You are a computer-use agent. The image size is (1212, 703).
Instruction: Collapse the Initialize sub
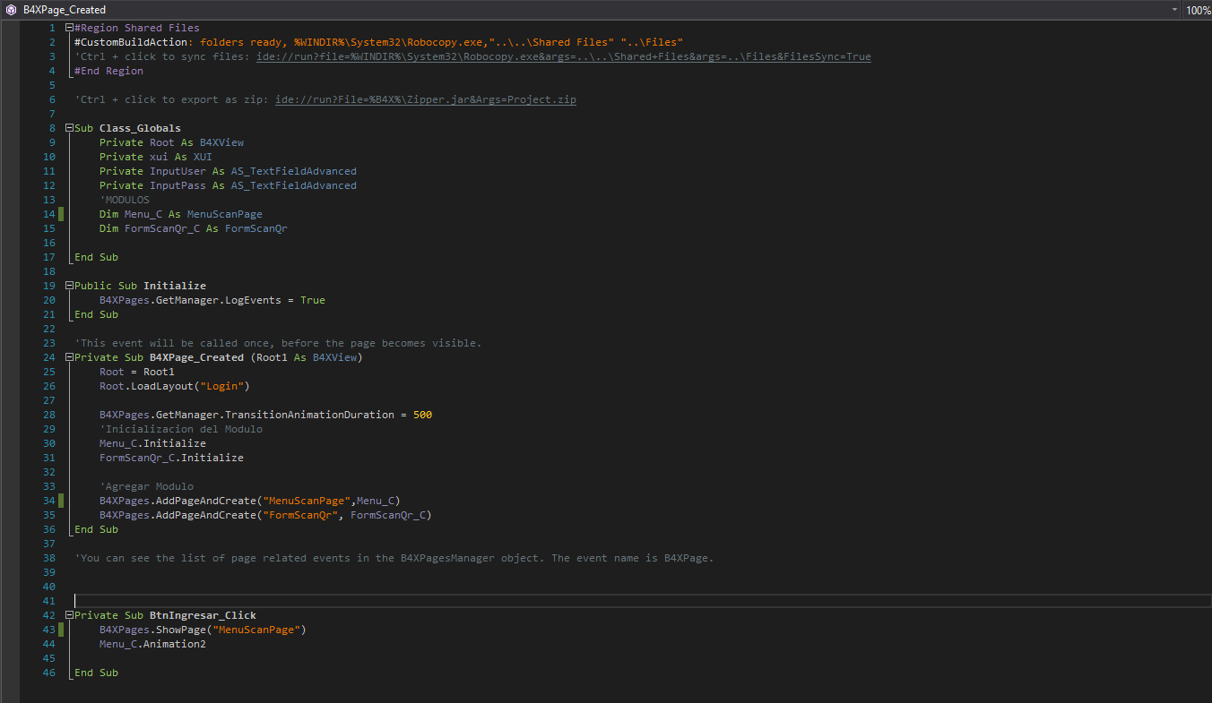tap(69, 286)
